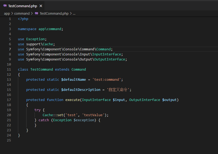The height and width of the screenshot is (154, 218).
Task: Click "Cache" in the line 6 use statement
Action: click(x=48, y=44)
